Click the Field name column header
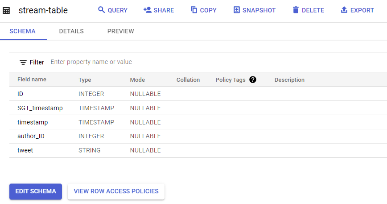The width and height of the screenshot is (387, 204). [32, 80]
